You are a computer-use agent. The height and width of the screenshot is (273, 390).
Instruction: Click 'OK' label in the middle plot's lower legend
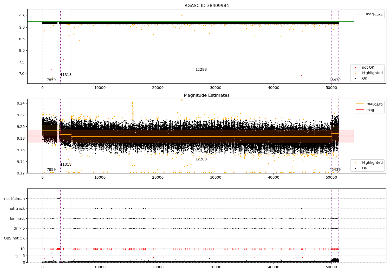pos(365,168)
